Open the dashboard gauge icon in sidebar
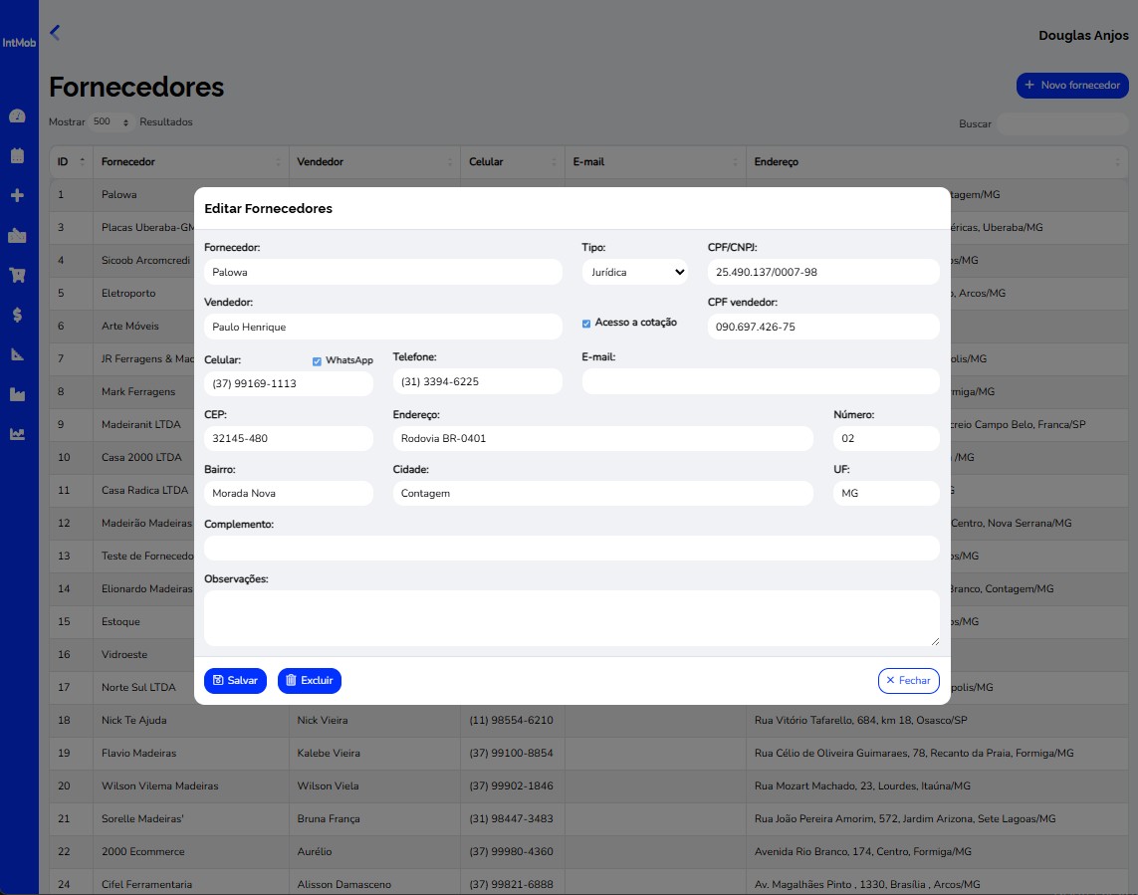Viewport: 1138px width, 895px height. 17,116
